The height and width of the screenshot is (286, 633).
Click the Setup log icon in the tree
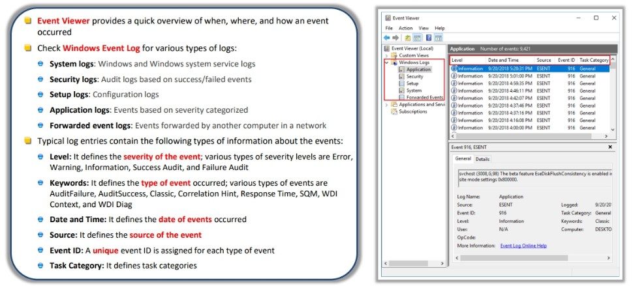pos(402,83)
